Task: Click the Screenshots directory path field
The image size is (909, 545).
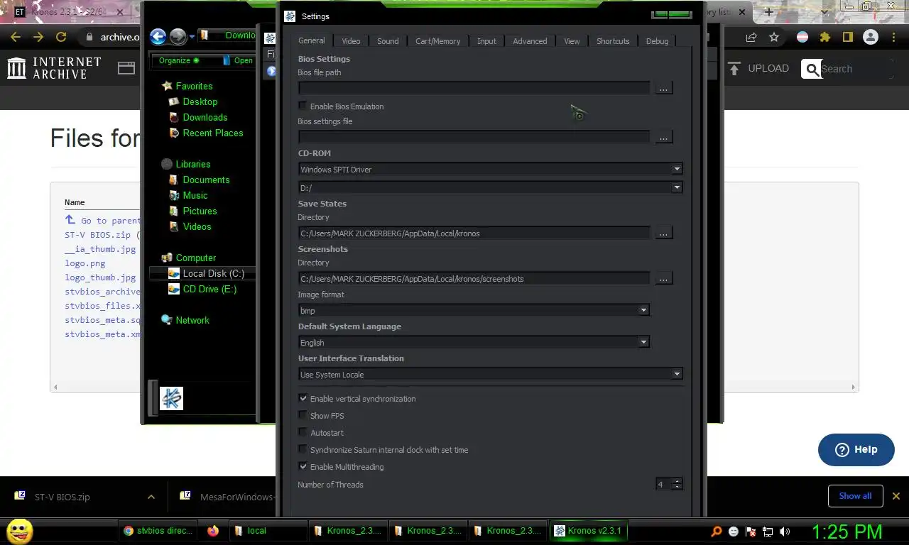Action: point(474,278)
